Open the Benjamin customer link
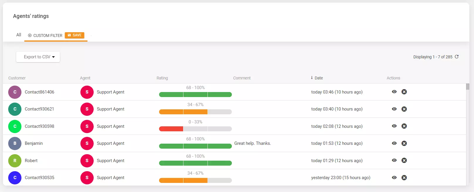The width and height of the screenshot is (474, 192). (34, 143)
